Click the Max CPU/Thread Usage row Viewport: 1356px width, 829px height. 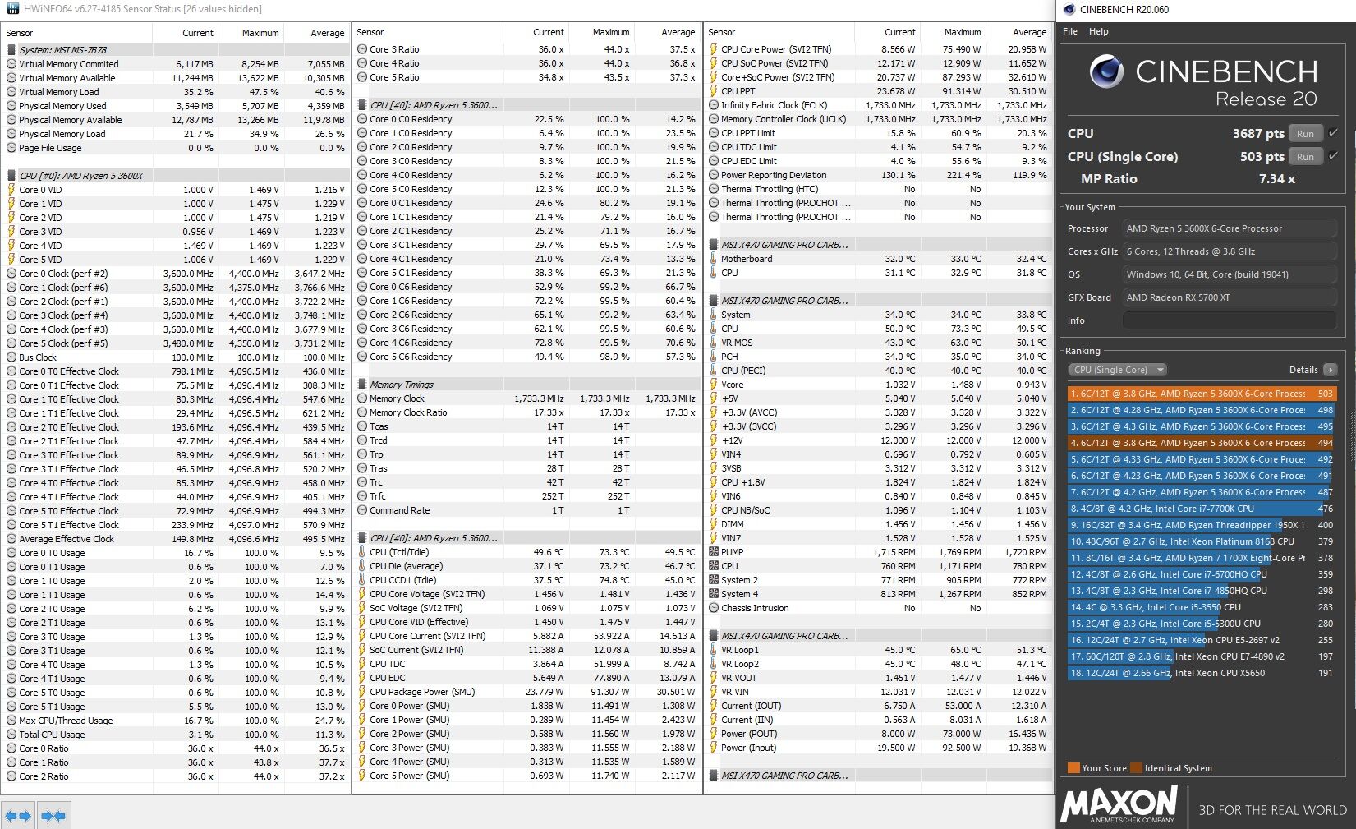pos(175,721)
